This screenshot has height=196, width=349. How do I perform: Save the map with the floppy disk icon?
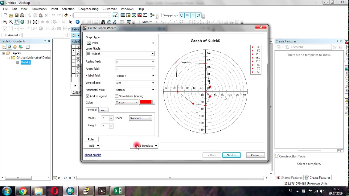click(17, 16)
